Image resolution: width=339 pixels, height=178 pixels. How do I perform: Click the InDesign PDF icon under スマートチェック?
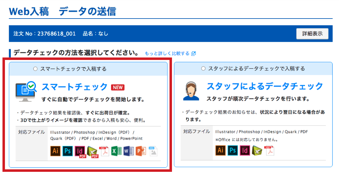click(80, 151)
